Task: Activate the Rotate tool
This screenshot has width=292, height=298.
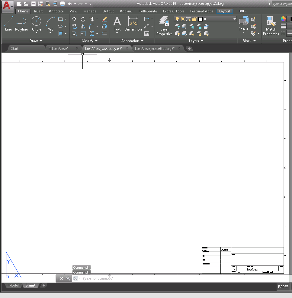Action: [83, 19]
